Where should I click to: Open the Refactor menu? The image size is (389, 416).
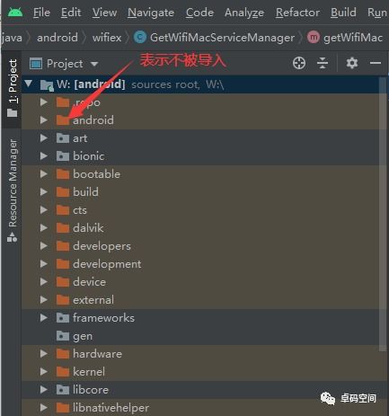(x=297, y=13)
